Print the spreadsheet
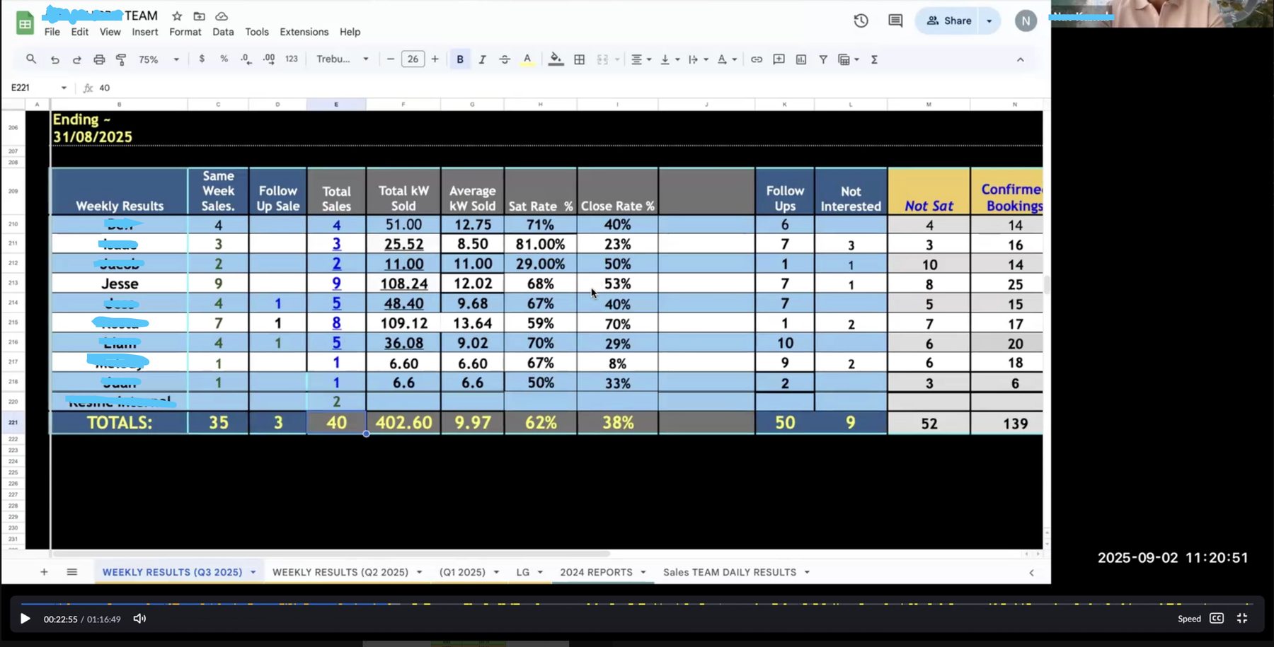The image size is (1274, 647). coord(99,59)
